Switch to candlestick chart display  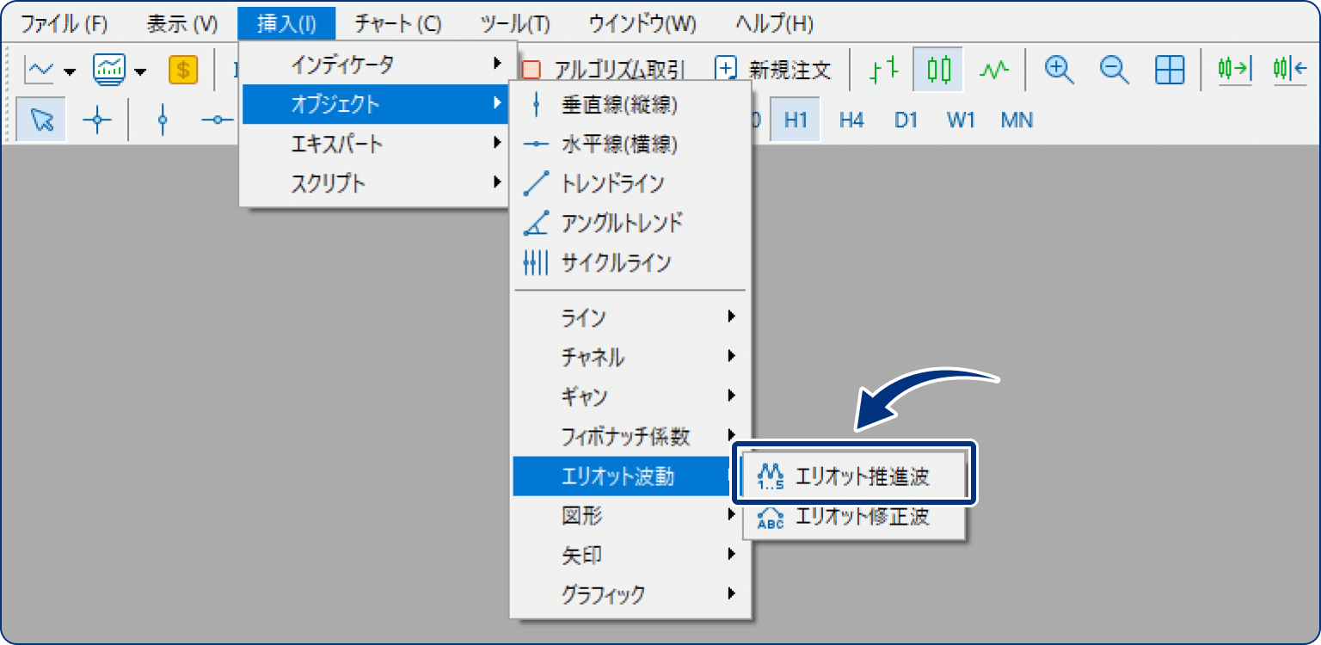pos(938,70)
